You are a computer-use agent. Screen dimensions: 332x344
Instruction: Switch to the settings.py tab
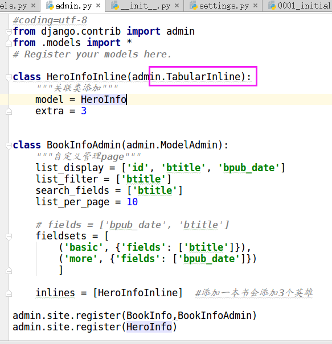(x=223, y=6)
